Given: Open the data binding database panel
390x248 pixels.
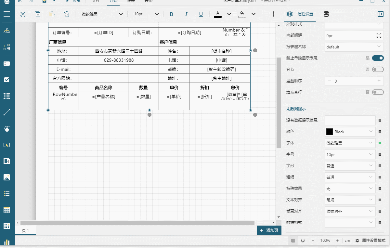Looking at the screenshot, I should tap(326, 14).
